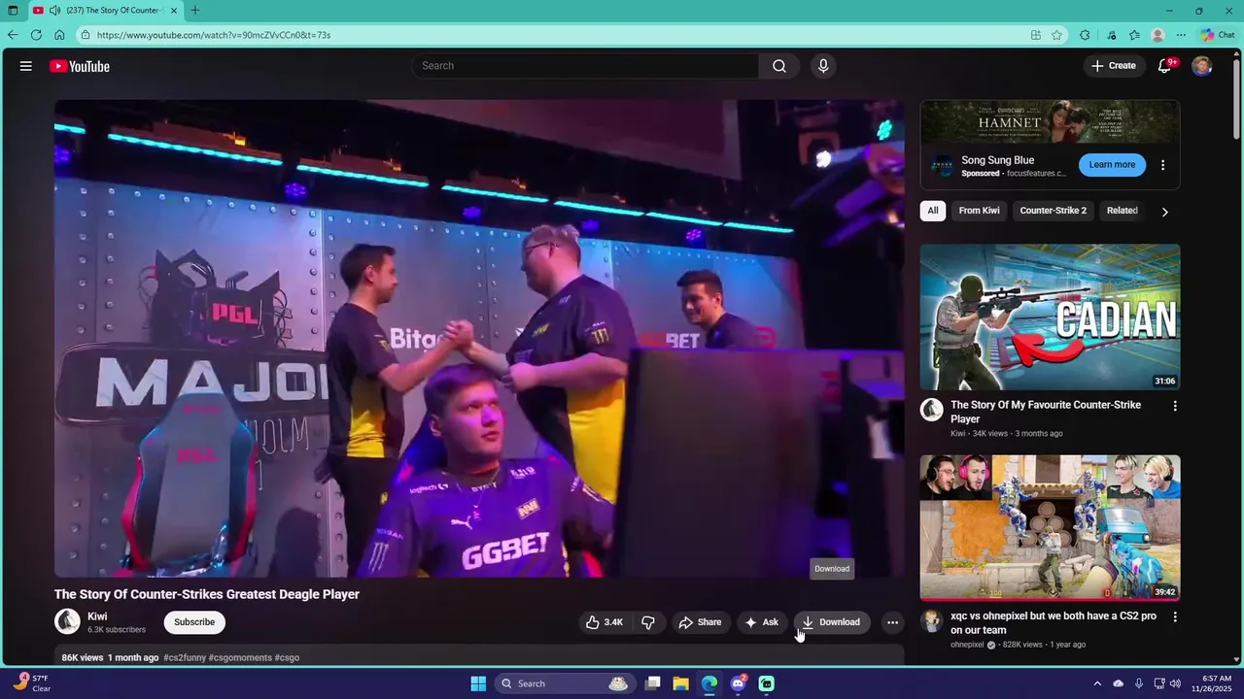Open the xqc vs ohnepixel video title

coord(1054,623)
